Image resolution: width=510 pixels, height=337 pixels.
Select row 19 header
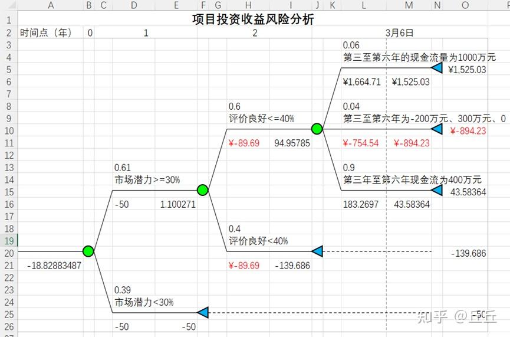[9, 241]
